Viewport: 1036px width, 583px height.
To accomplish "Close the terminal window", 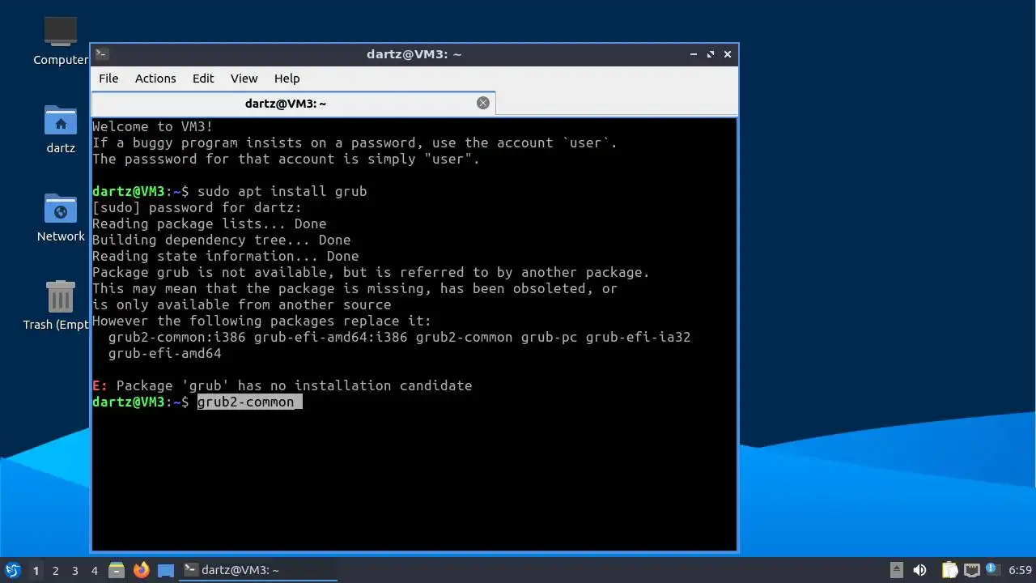I will [x=728, y=54].
